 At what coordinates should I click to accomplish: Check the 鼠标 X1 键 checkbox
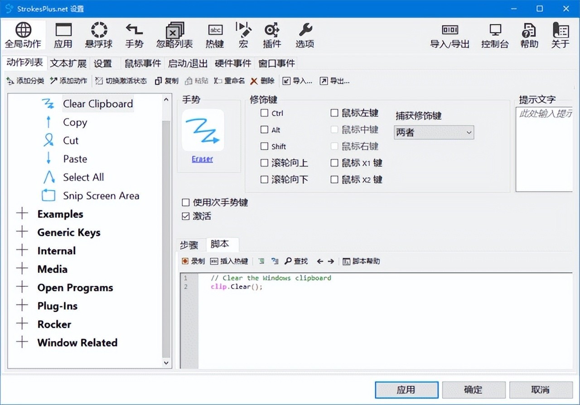334,163
